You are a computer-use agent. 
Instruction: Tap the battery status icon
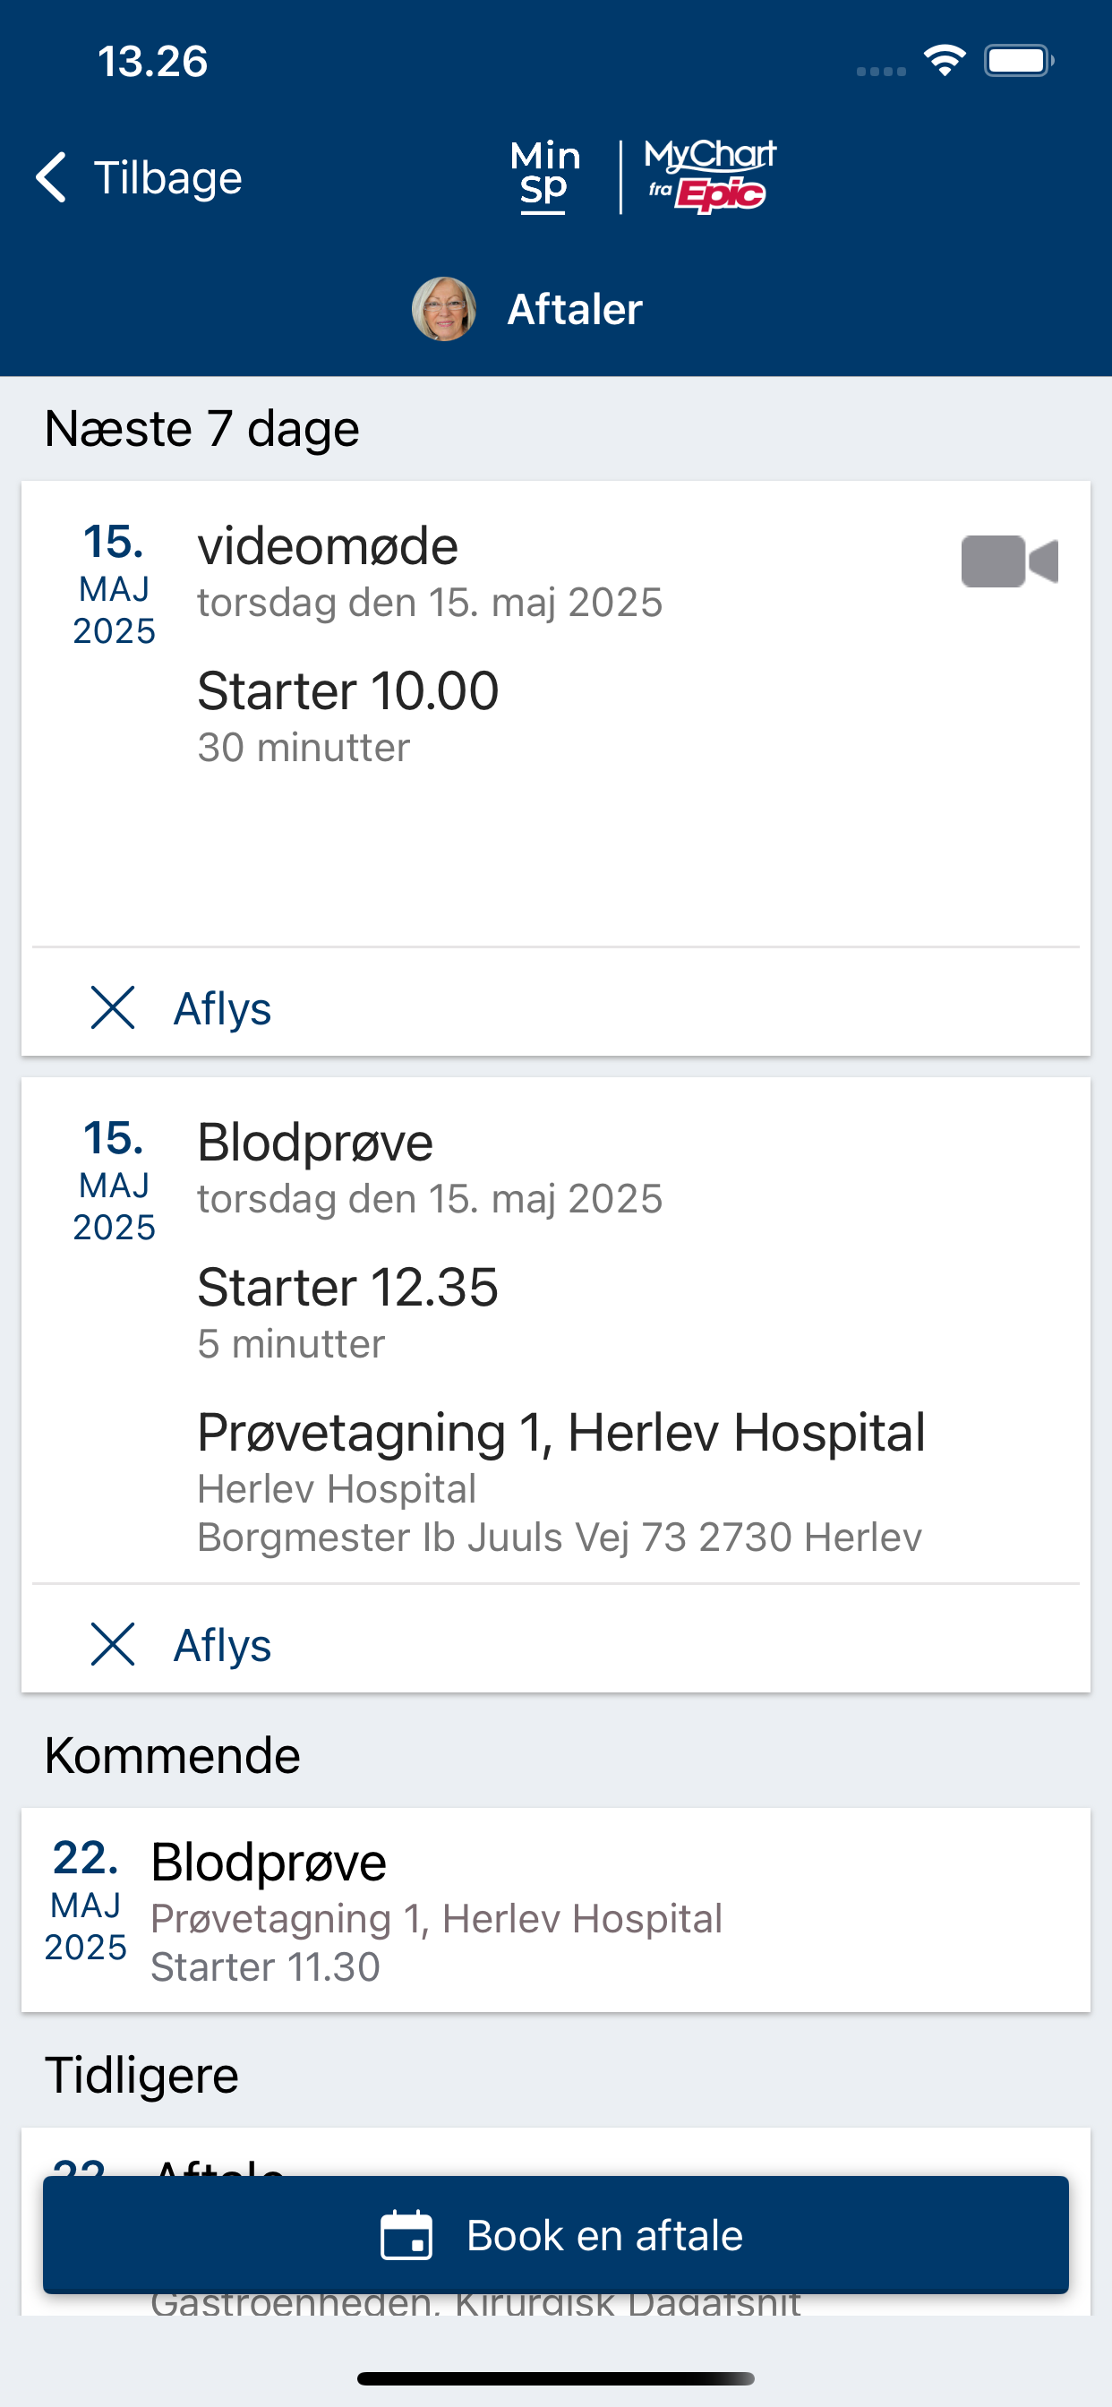point(1020,61)
